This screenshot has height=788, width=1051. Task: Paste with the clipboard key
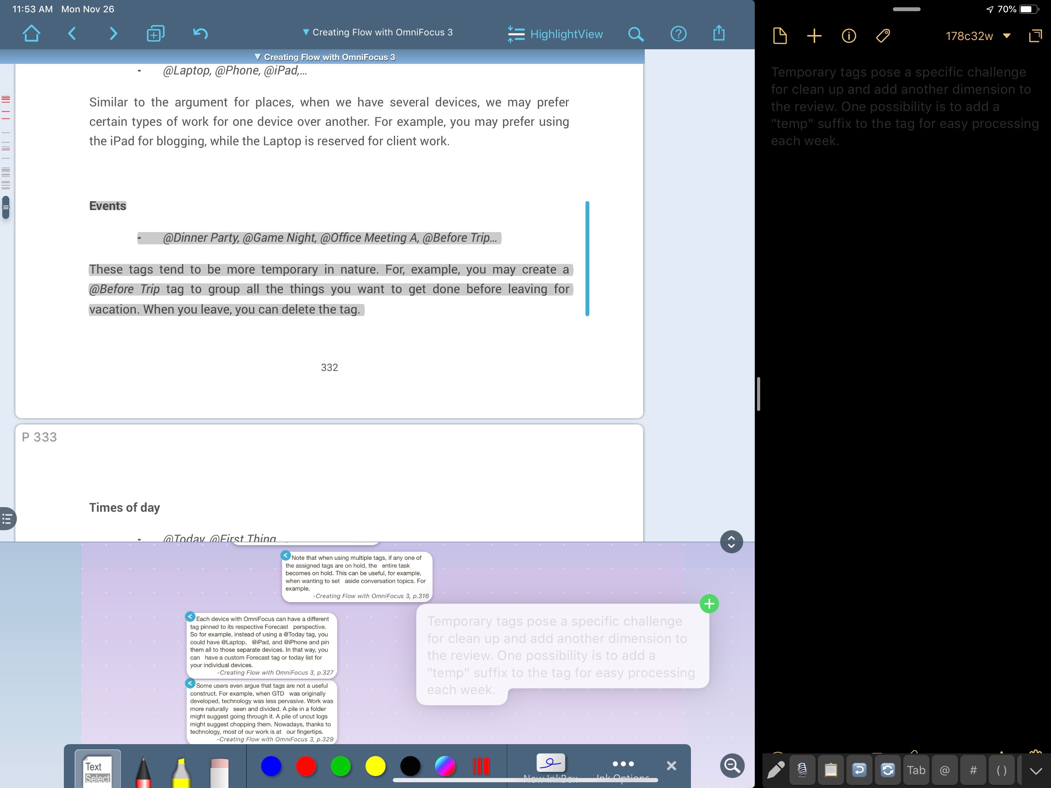coord(831,770)
